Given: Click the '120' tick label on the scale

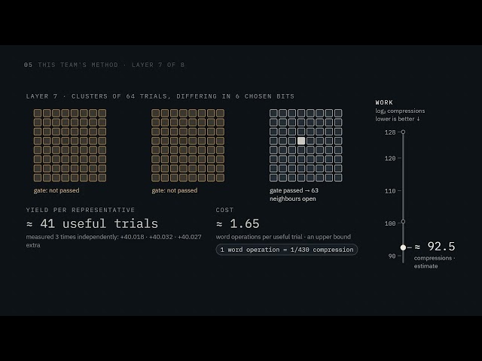Looking at the screenshot, I should (390, 159).
